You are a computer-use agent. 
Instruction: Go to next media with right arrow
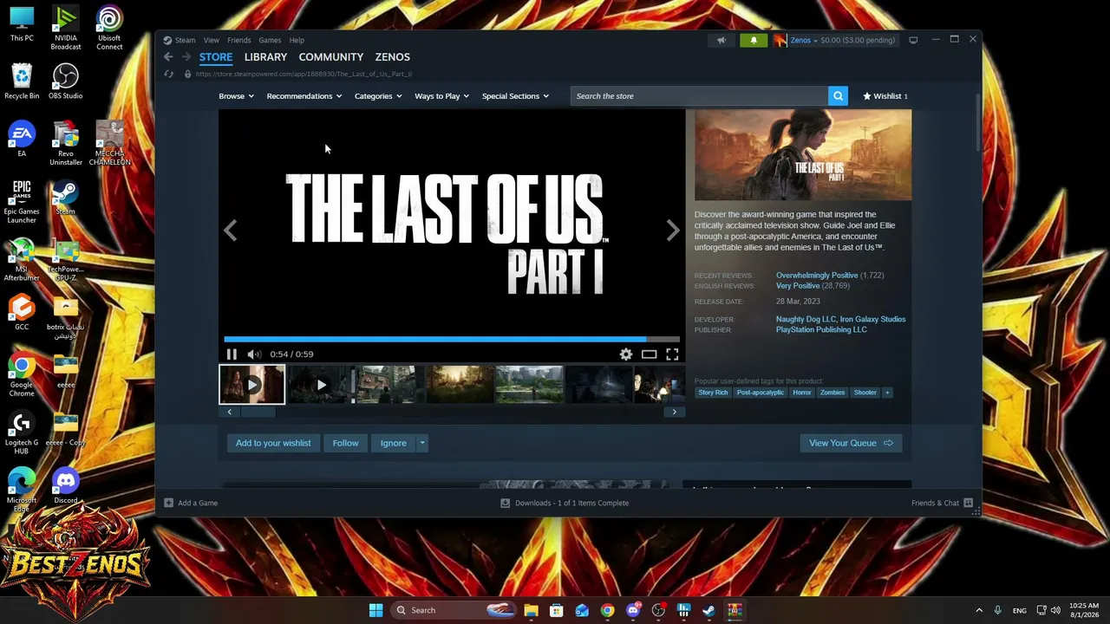(673, 231)
